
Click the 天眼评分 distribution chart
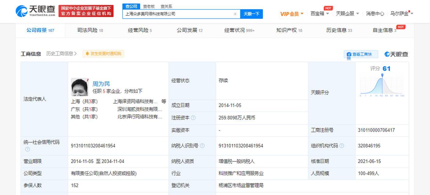382,85
